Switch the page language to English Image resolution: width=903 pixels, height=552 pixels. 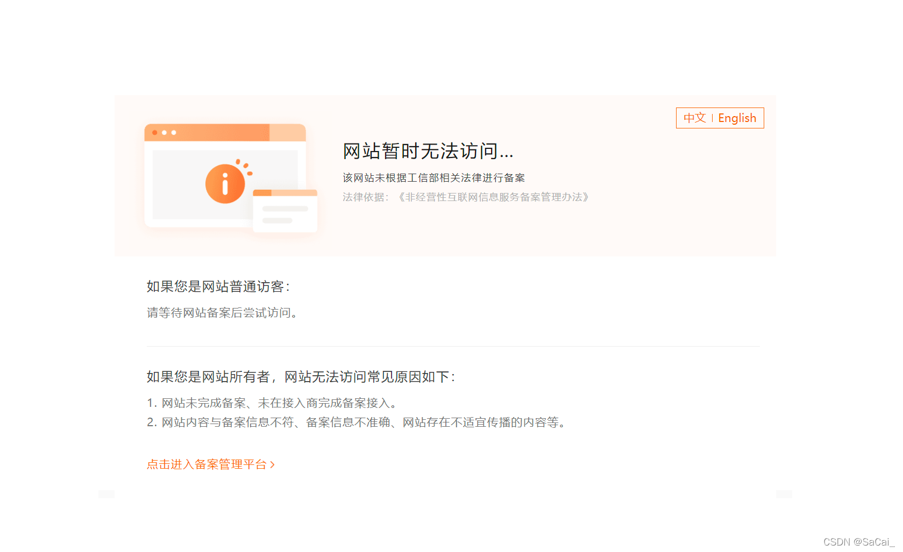[737, 118]
